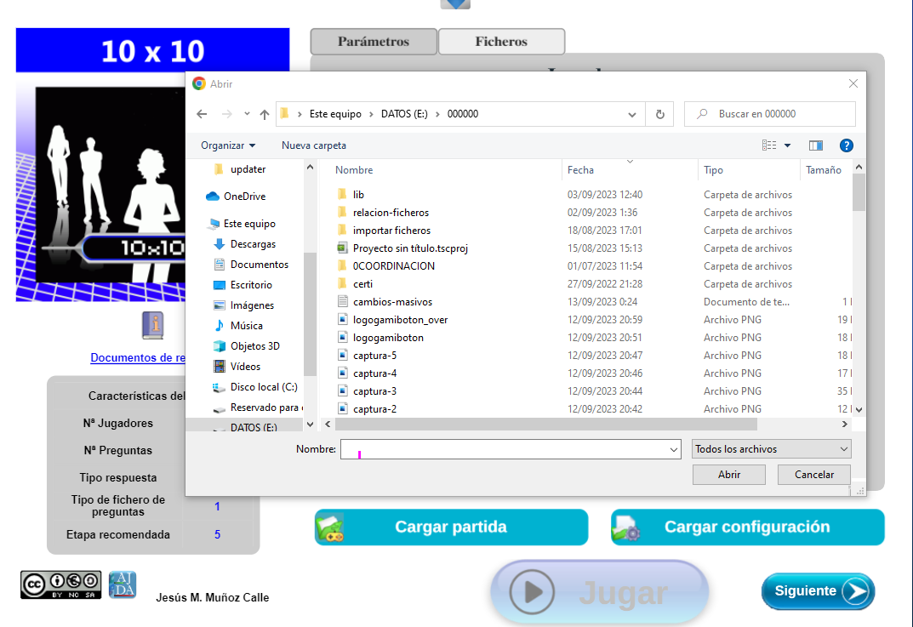Click the AJDA logo icon

pos(123,585)
